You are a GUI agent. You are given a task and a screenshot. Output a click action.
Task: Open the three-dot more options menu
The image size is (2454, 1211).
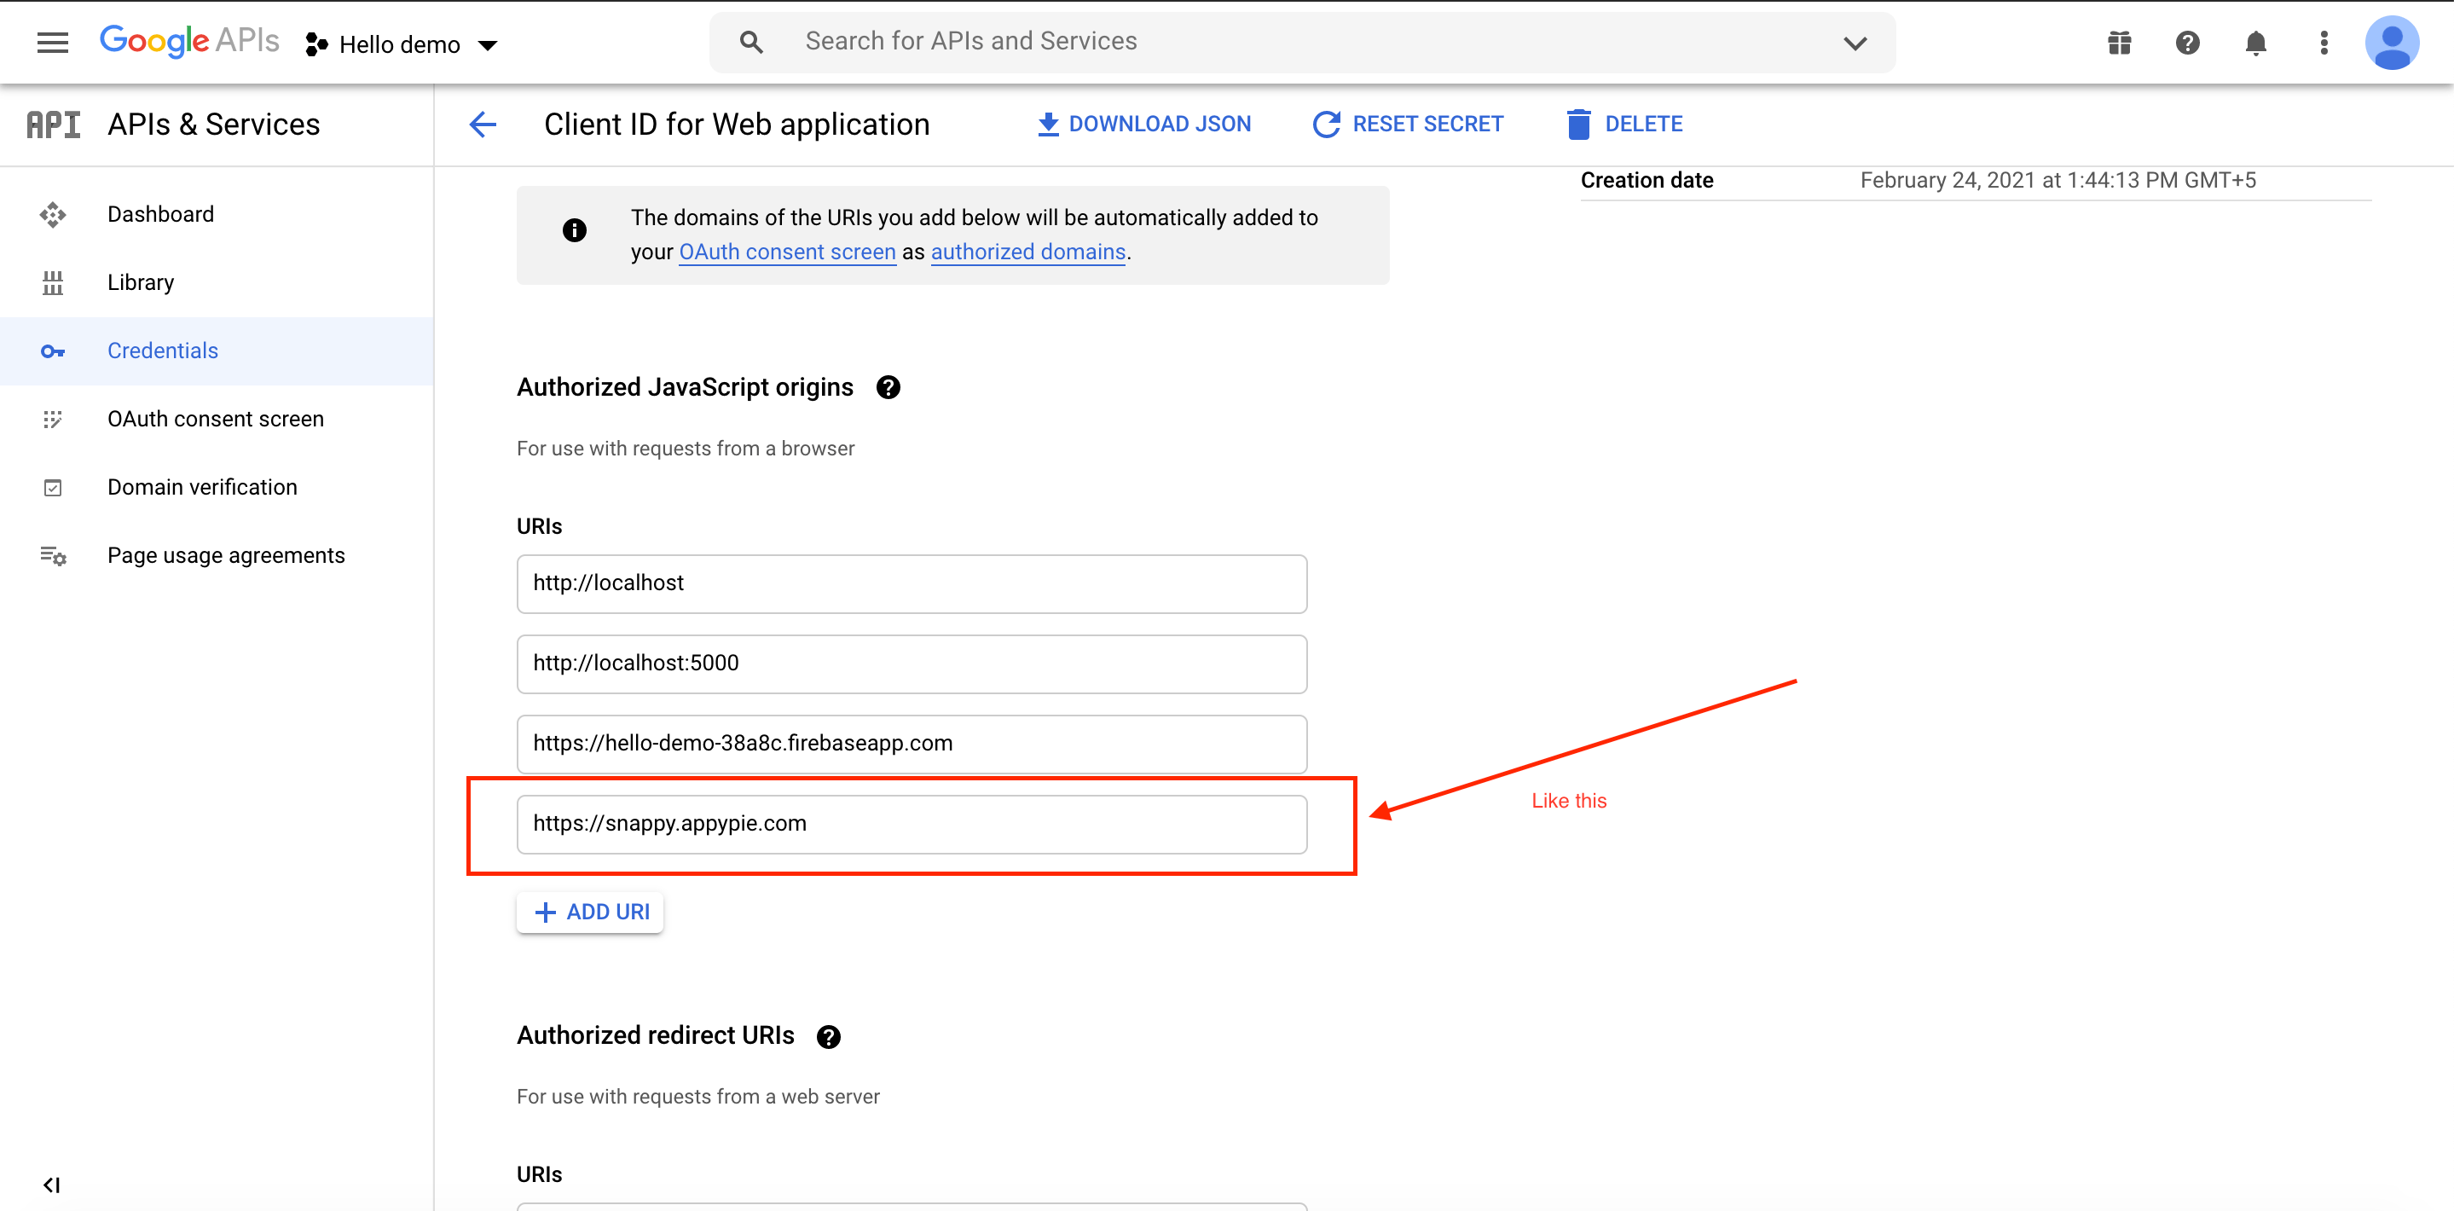click(2324, 43)
